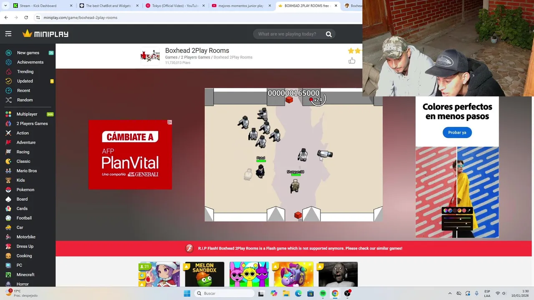Open Microsoft Edge from the taskbar
This screenshot has height=300, width=534.
(298, 293)
